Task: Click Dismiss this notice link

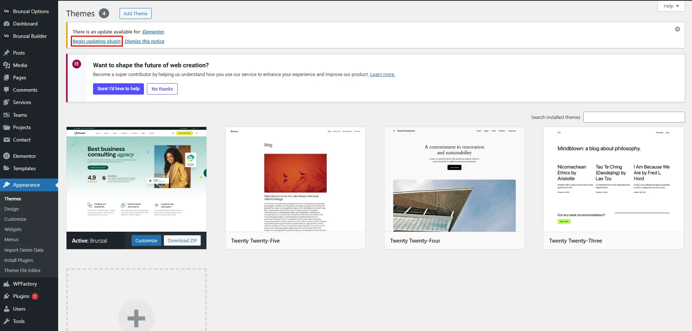Action: (x=144, y=41)
